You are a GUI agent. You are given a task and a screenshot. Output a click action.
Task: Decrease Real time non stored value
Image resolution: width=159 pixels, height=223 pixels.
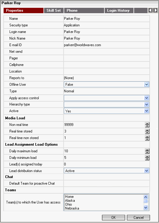pos(147,139)
